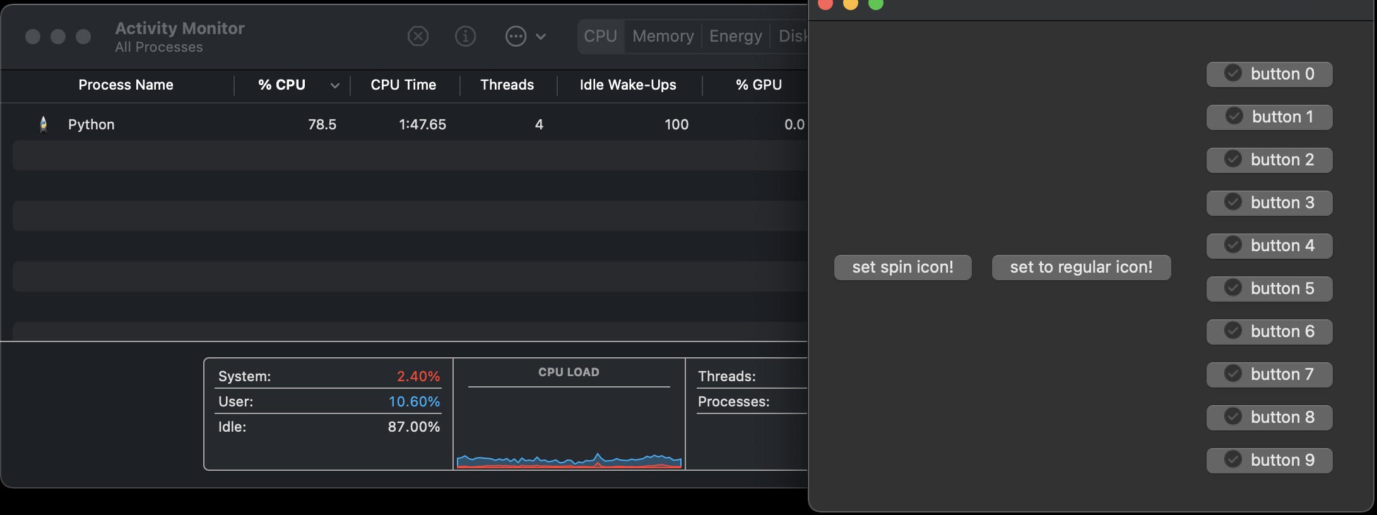
Task: Click the 'set spin icon!' button
Action: pyautogui.click(x=903, y=267)
